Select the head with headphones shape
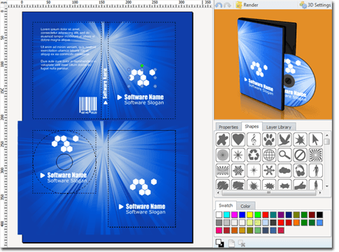Viewport: 339px width, 252px height. 300,170
